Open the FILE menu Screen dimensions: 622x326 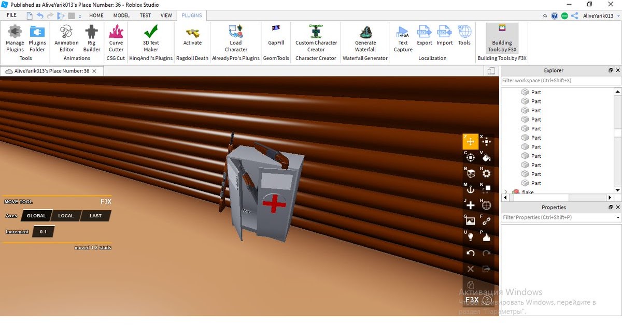tap(11, 16)
